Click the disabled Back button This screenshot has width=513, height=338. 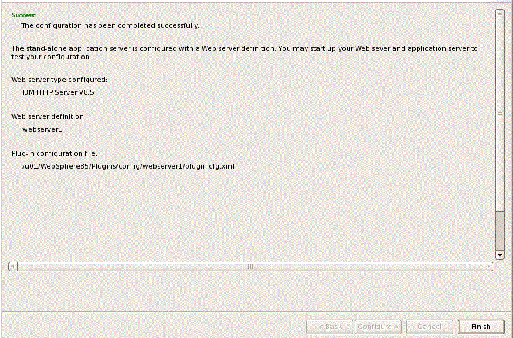tap(329, 327)
